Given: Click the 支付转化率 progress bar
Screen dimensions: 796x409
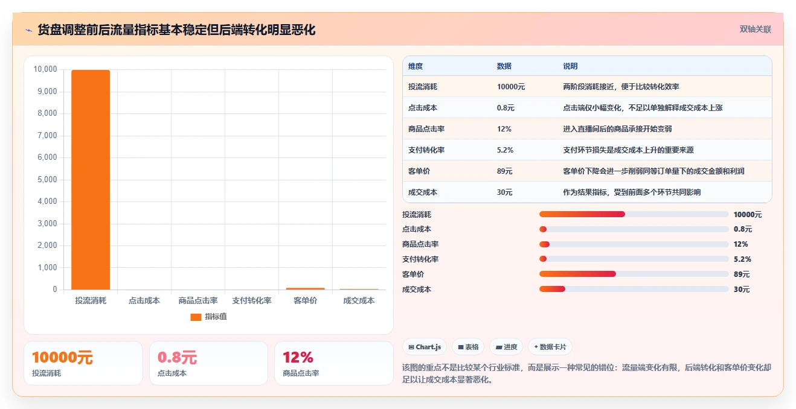Looking at the screenshot, I should point(634,259).
